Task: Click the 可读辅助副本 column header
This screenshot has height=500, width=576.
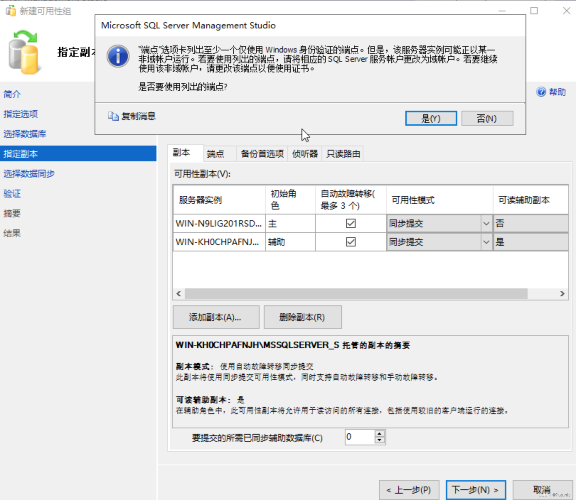Action: coord(530,200)
